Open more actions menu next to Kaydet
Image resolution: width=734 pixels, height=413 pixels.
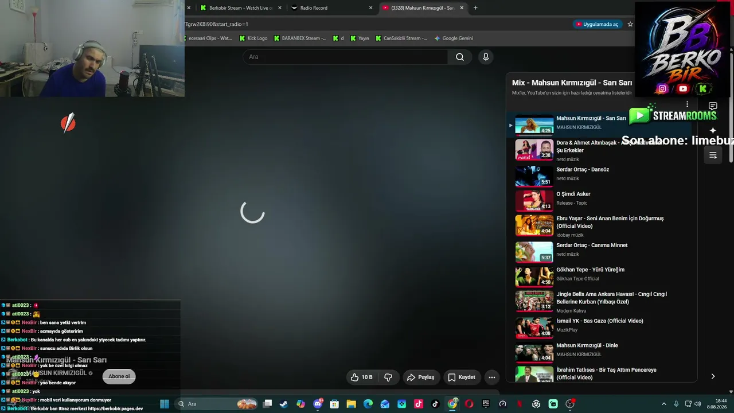492,377
